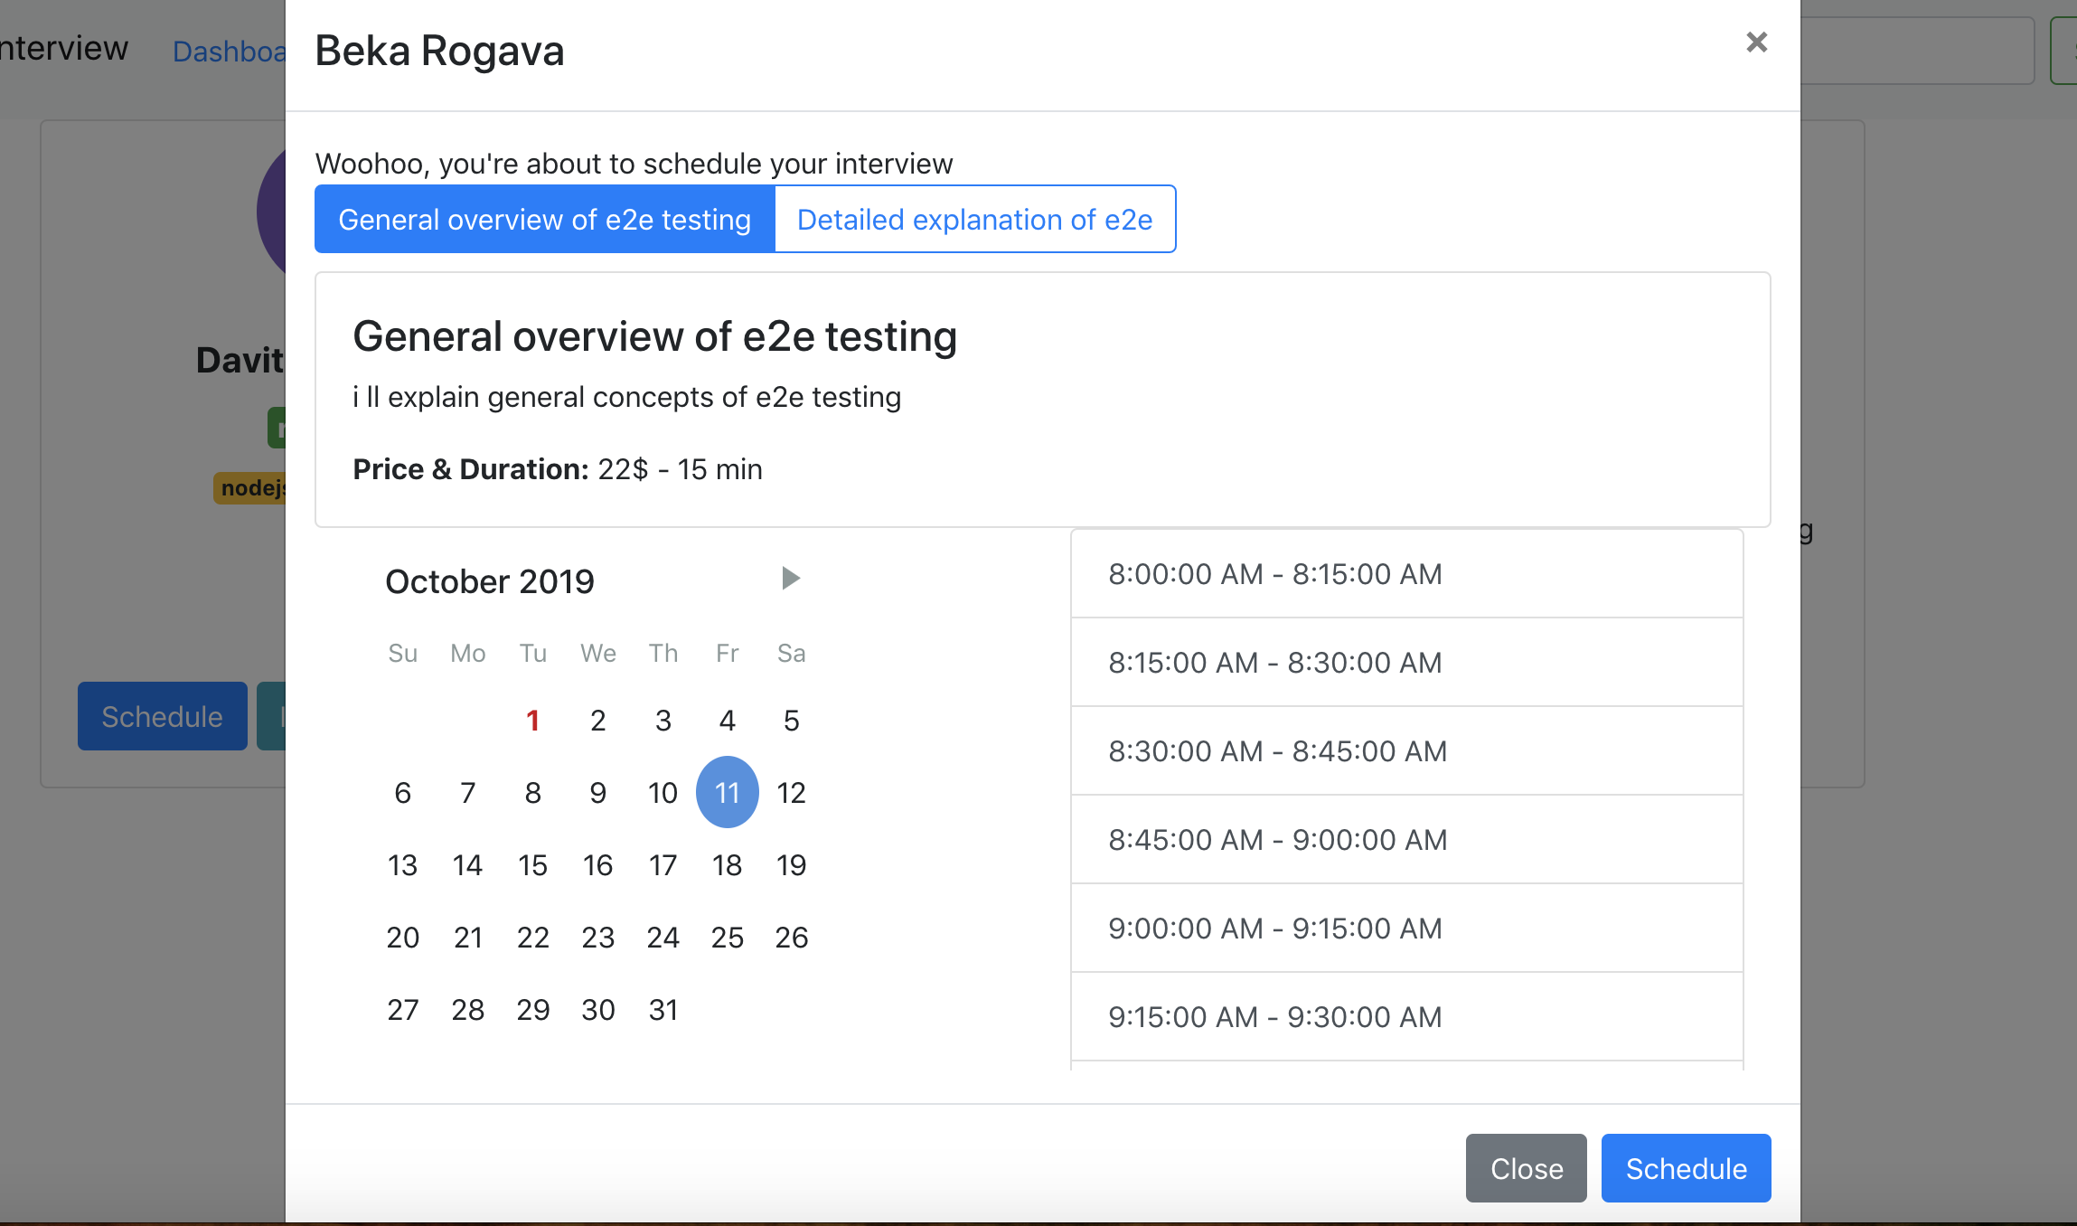2077x1226 pixels.
Task: Go to next month in calendar
Action: click(x=790, y=578)
